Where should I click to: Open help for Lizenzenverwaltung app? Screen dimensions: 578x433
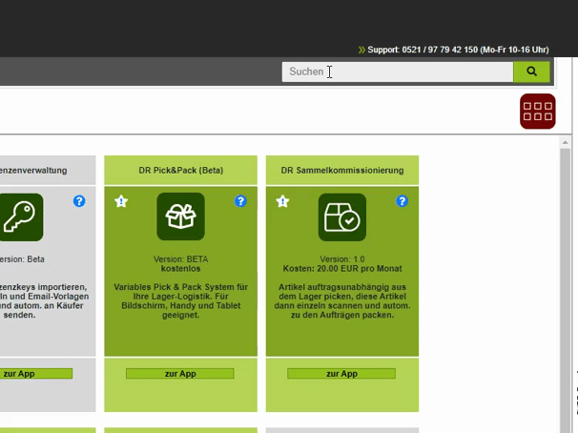[79, 201]
